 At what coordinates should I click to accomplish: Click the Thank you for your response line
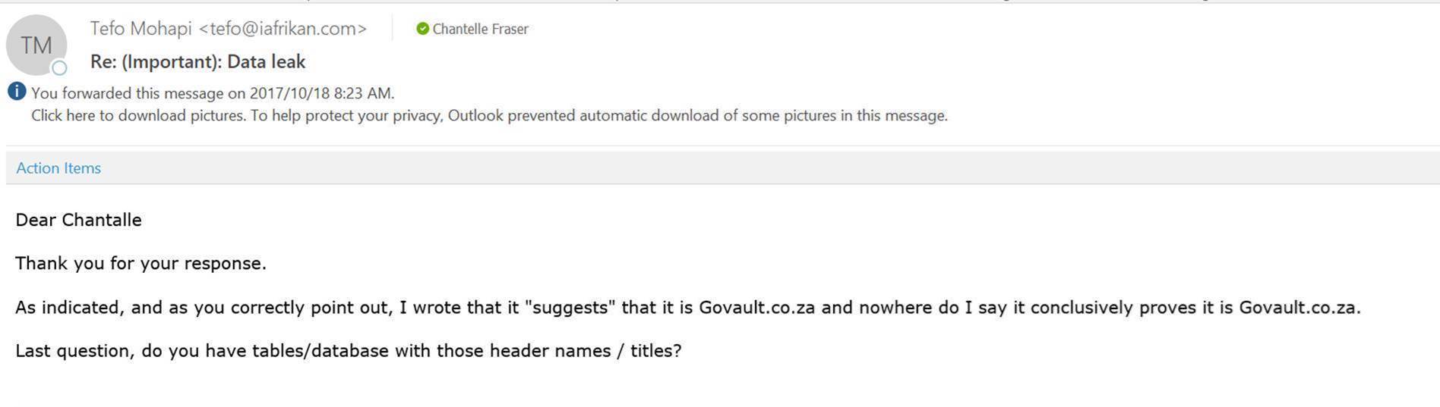[x=141, y=263]
